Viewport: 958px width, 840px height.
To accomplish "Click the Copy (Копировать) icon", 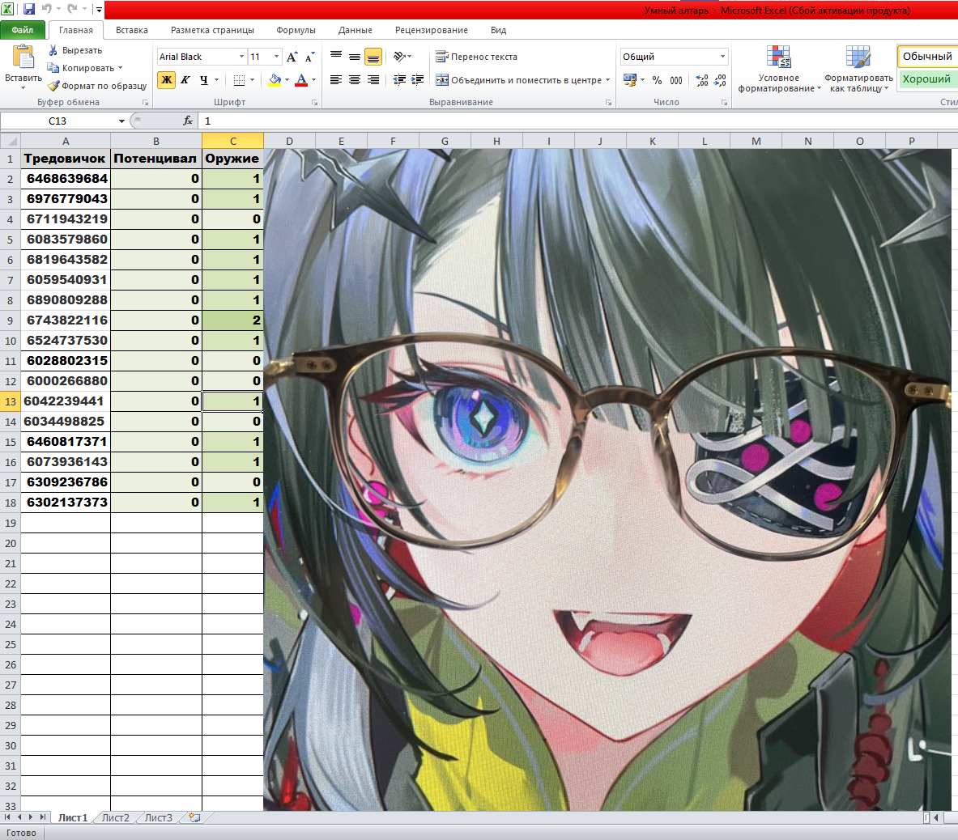I will click(53, 68).
